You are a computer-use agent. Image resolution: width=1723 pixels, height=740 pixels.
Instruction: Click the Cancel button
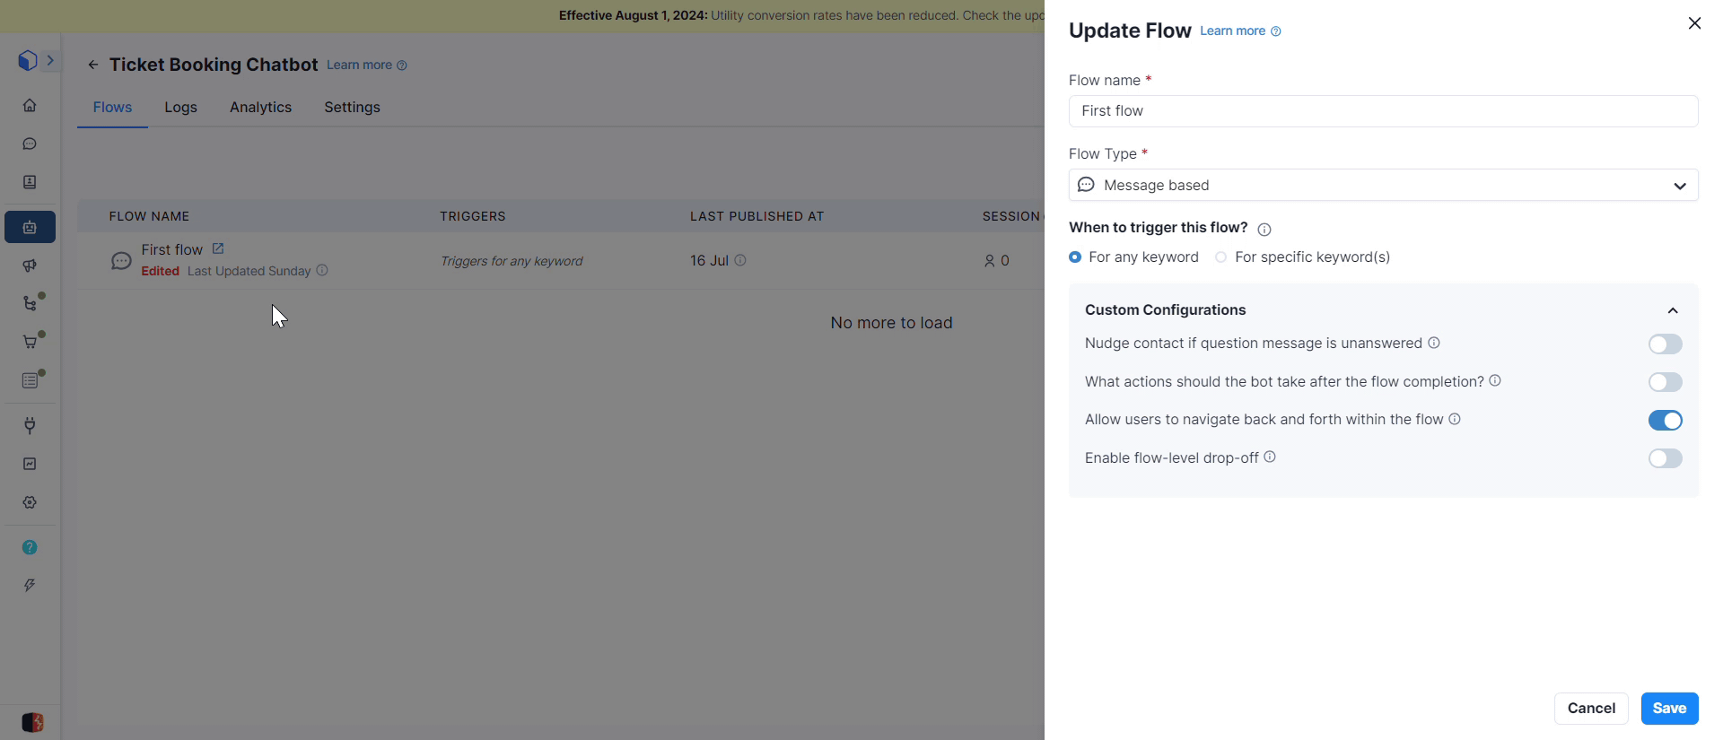click(x=1591, y=709)
